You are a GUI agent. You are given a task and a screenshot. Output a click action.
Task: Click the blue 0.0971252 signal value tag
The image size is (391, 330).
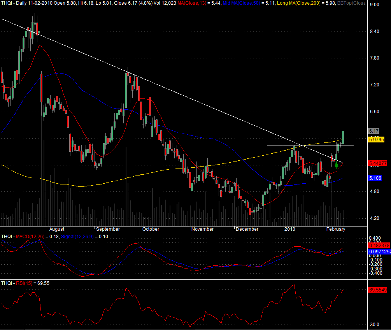click(x=380, y=252)
